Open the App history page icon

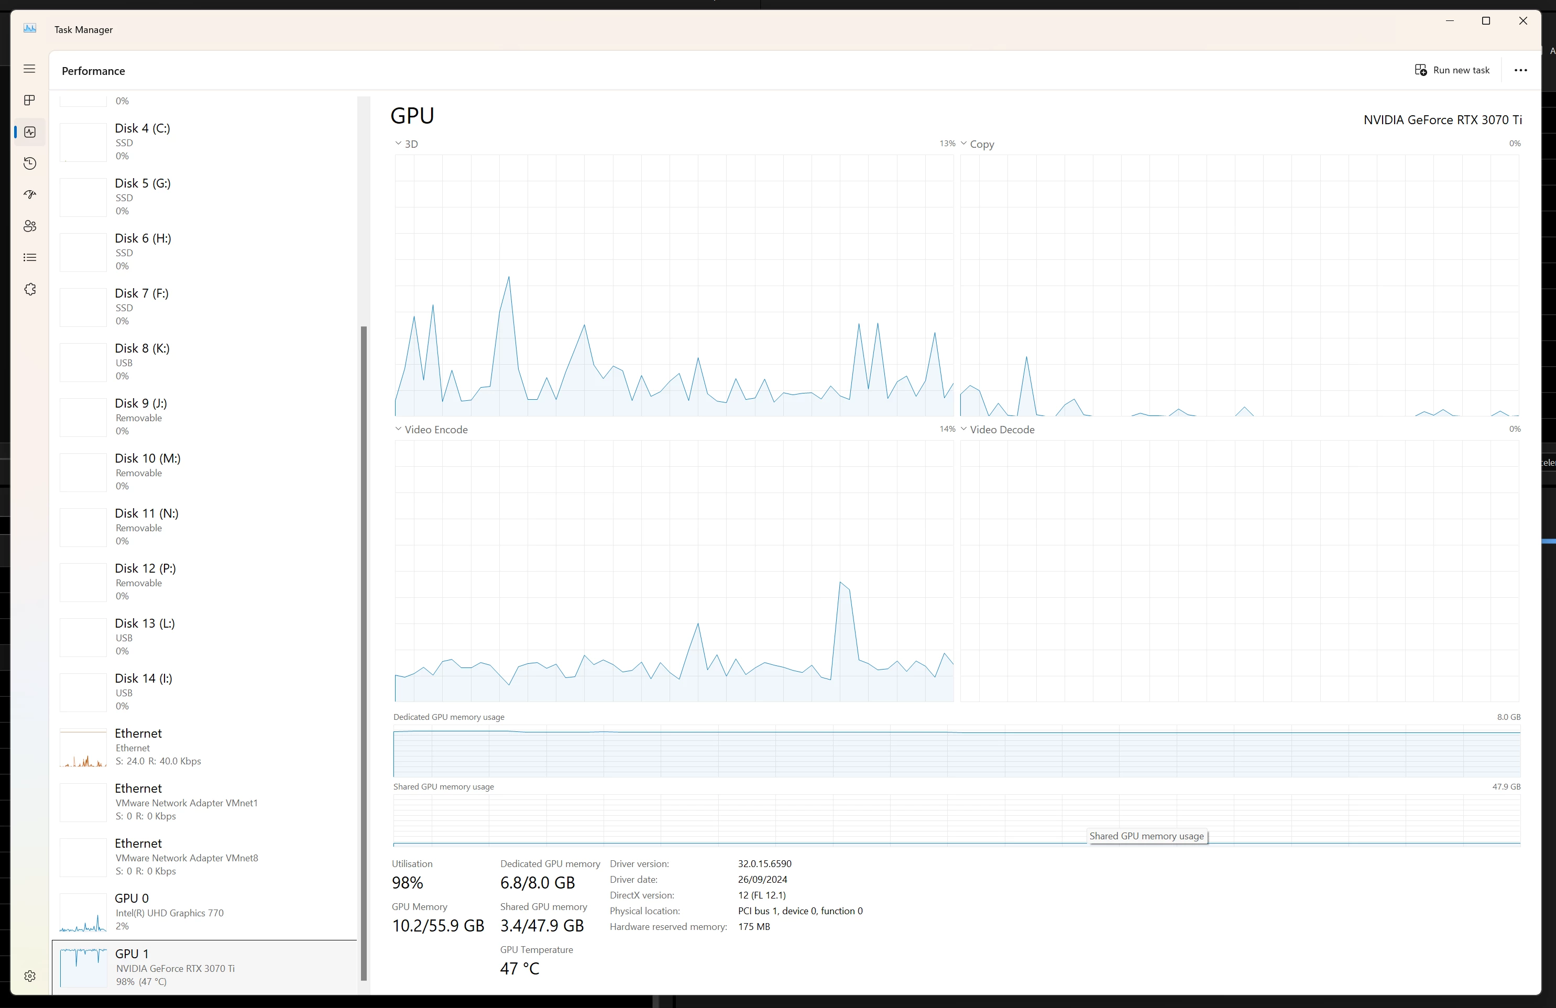point(29,163)
